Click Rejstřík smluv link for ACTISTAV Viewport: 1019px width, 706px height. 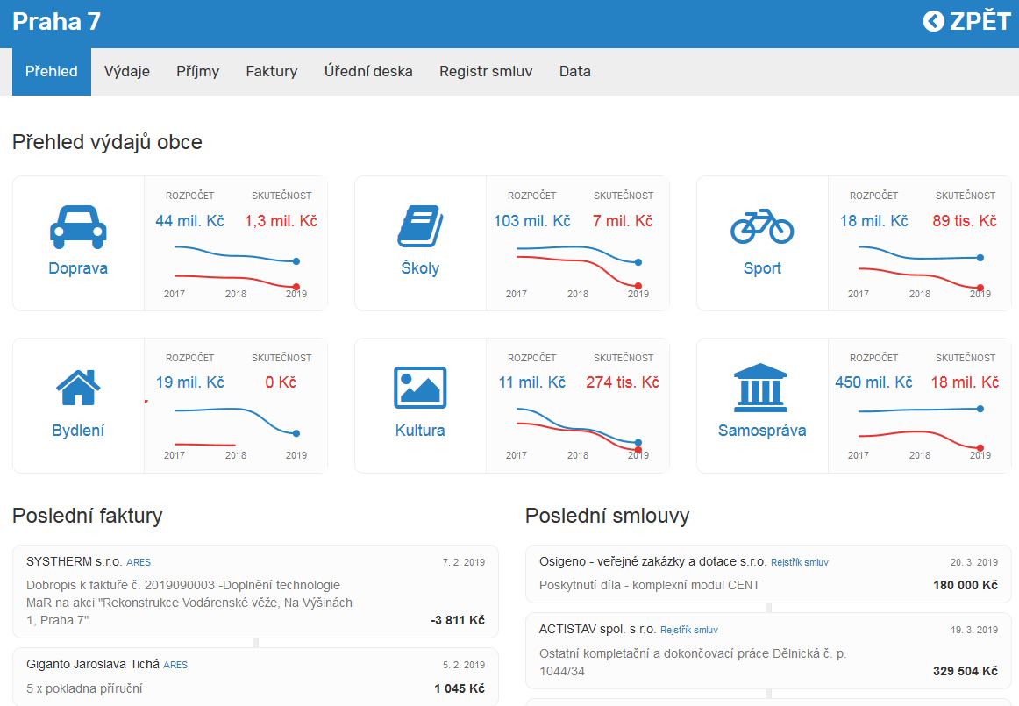coord(689,630)
